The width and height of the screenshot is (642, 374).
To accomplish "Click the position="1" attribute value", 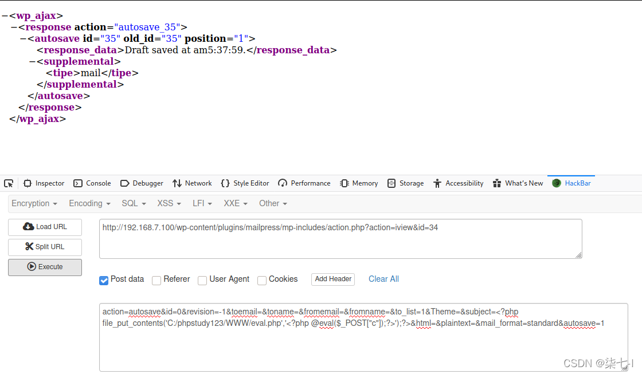I will click(x=241, y=38).
